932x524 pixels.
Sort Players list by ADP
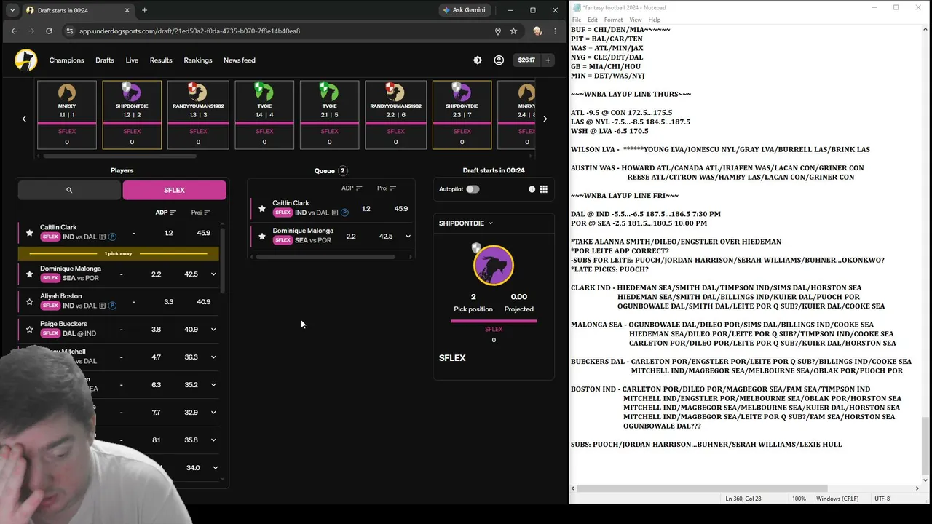[x=165, y=213]
